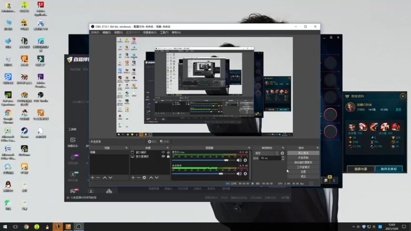This screenshot has height=231, width=411.
Task: Open the Settings button in Controls
Action: 303,172
